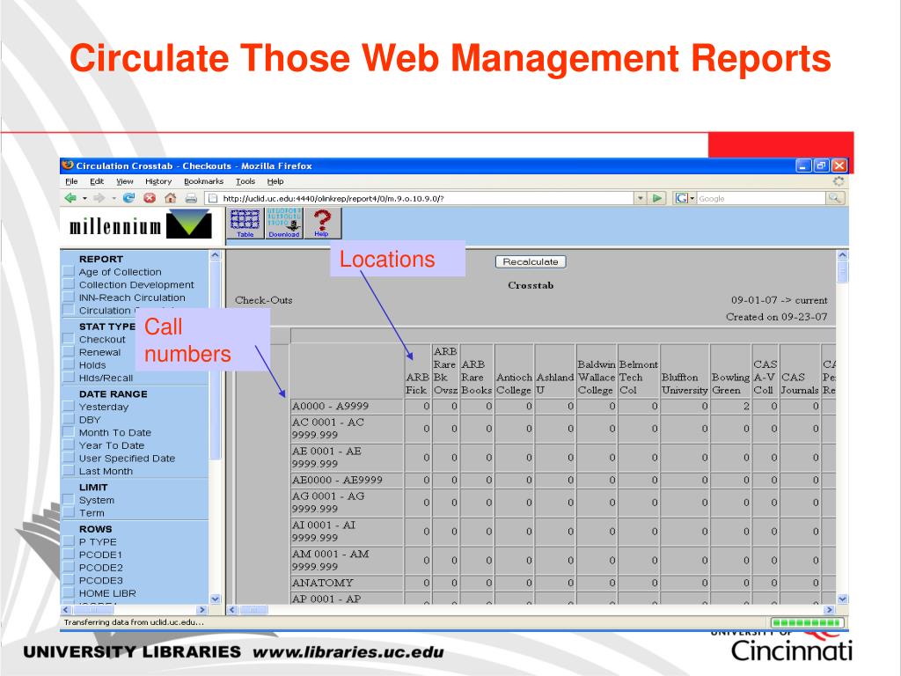Click the left panel vertical scrollbar thumb

[x=216, y=360]
